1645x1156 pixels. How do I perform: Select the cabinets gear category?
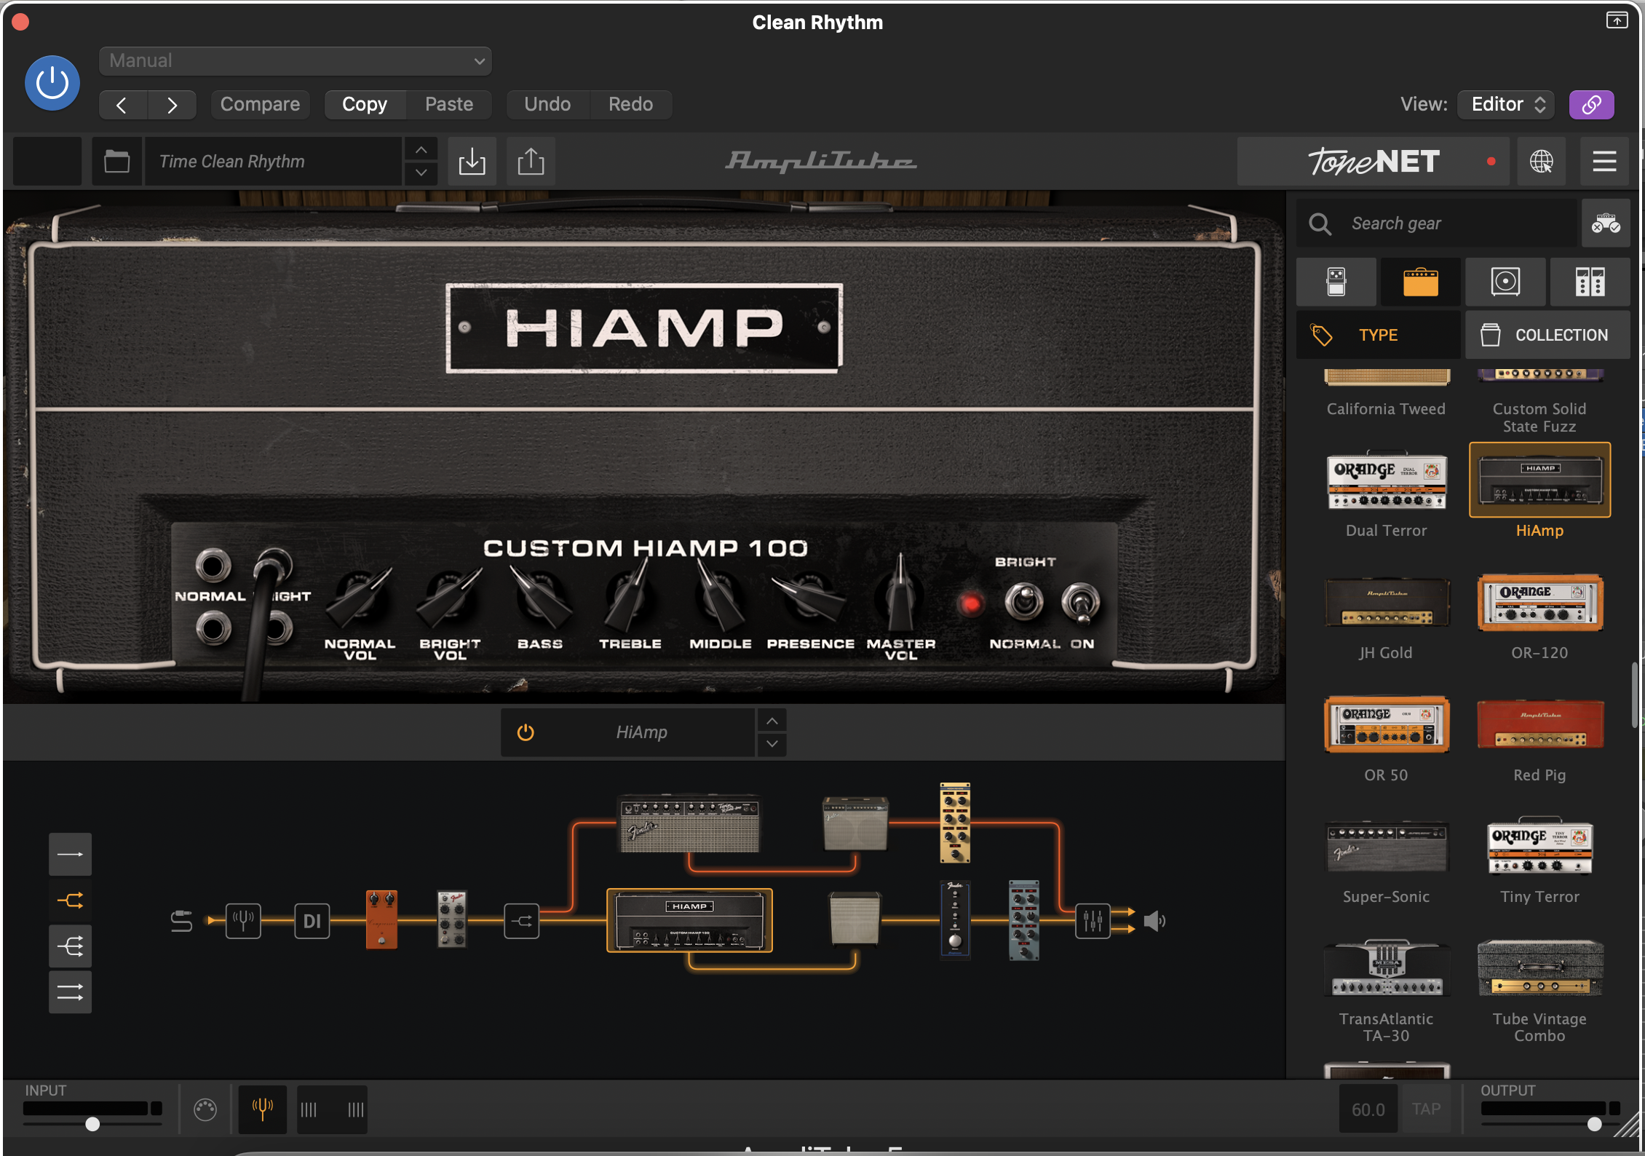(x=1505, y=282)
